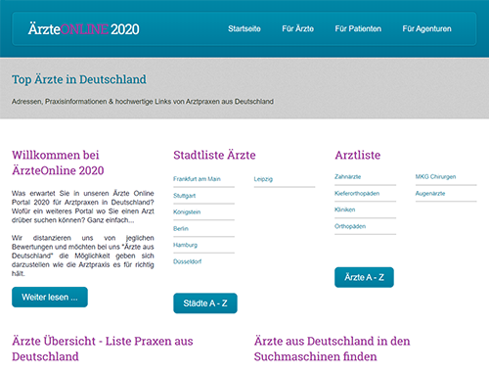Open the Kliniken link
The height and width of the screenshot is (372, 489).
345,209
